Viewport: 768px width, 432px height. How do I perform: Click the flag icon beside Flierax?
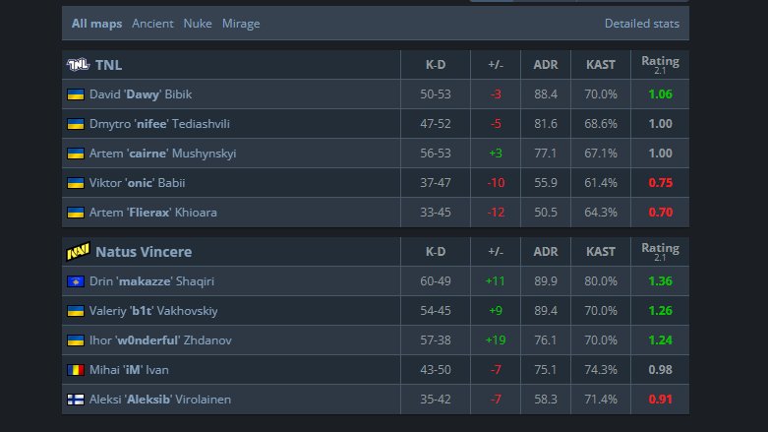coord(75,213)
